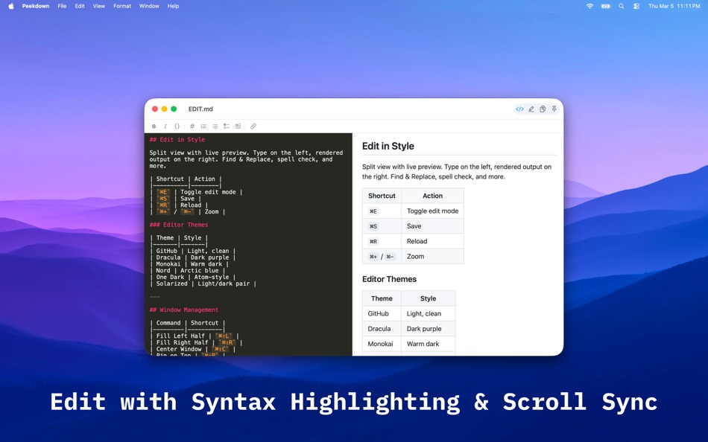Screen dimensions: 708x442
Task: Click 'Action' column header in preview
Action: pos(432,196)
